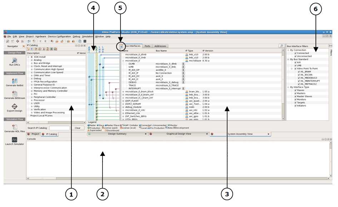This screenshot has height=207, width=338.
Task: Switch to the Ports tab
Action: 147,46
